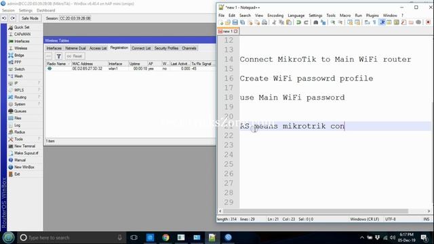Expand the IP submenu in WinBox
The image size is (434, 244).
point(24,83)
